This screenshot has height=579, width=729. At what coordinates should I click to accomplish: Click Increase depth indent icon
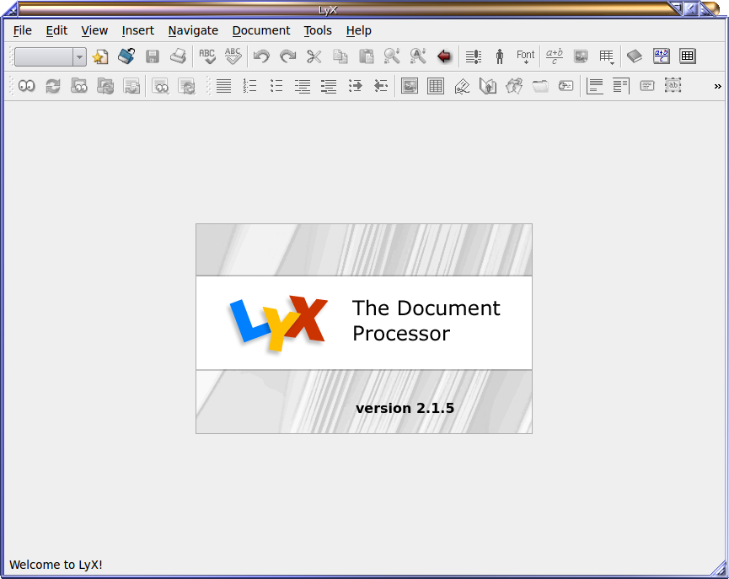coord(355,86)
